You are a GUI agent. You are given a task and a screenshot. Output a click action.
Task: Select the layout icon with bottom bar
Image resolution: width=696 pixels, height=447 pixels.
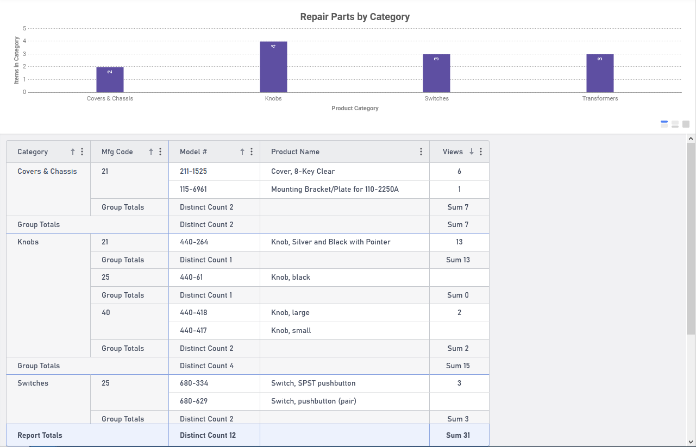pos(675,124)
